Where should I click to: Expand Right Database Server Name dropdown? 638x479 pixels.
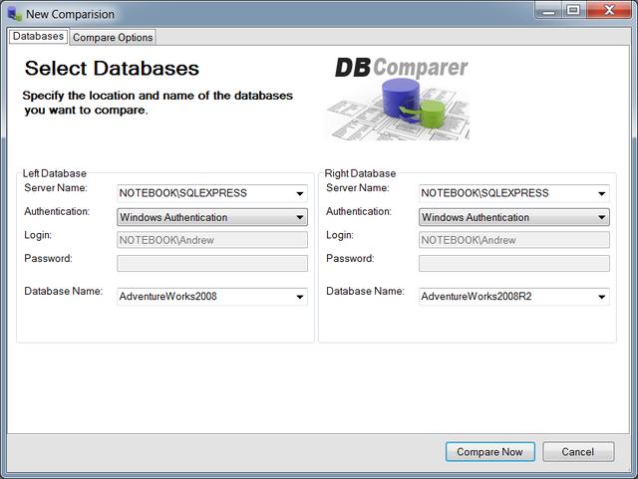point(601,193)
